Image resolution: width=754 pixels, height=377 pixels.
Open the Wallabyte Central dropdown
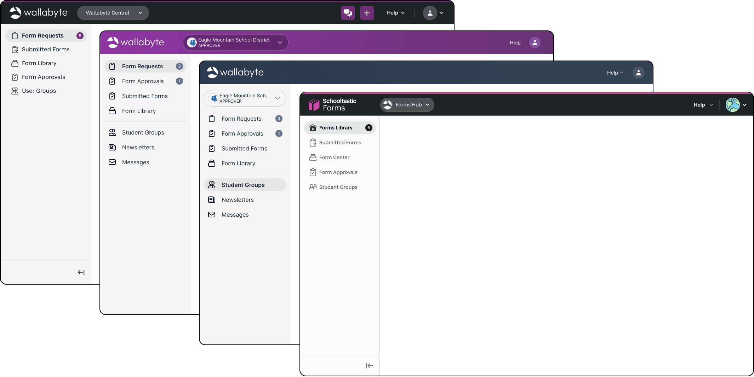pyautogui.click(x=113, y=13)
